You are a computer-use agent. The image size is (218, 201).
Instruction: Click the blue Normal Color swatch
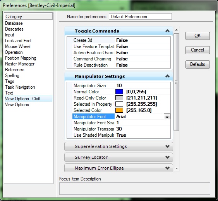119,92
